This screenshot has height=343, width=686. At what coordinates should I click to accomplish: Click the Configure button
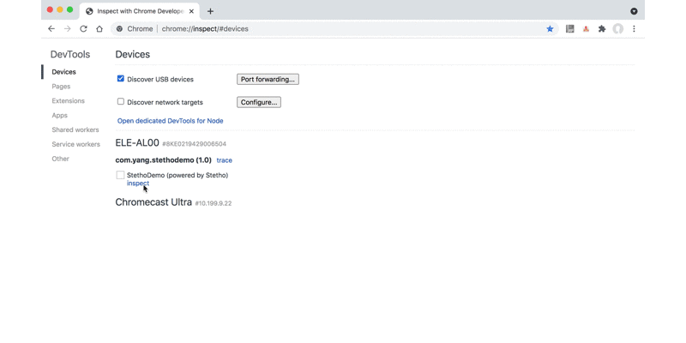tap(259, 102)
